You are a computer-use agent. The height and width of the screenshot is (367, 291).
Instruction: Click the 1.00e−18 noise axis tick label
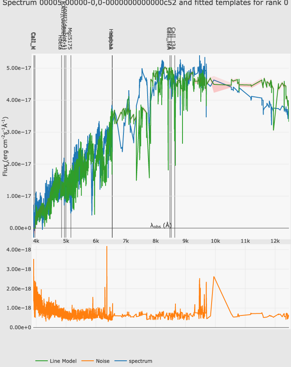pyautogui.click(x=18, y=308)
